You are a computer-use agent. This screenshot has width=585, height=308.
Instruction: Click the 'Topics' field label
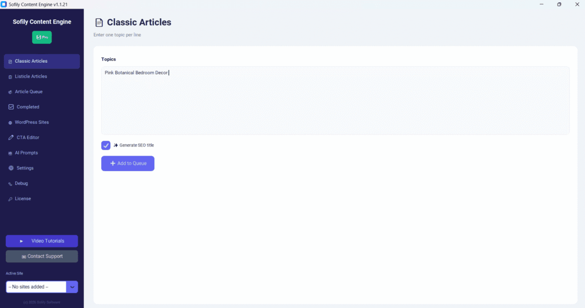[x=109, y=59]
